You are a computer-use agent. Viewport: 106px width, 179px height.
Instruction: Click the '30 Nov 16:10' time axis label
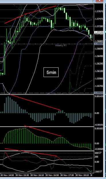click(37, 175)
